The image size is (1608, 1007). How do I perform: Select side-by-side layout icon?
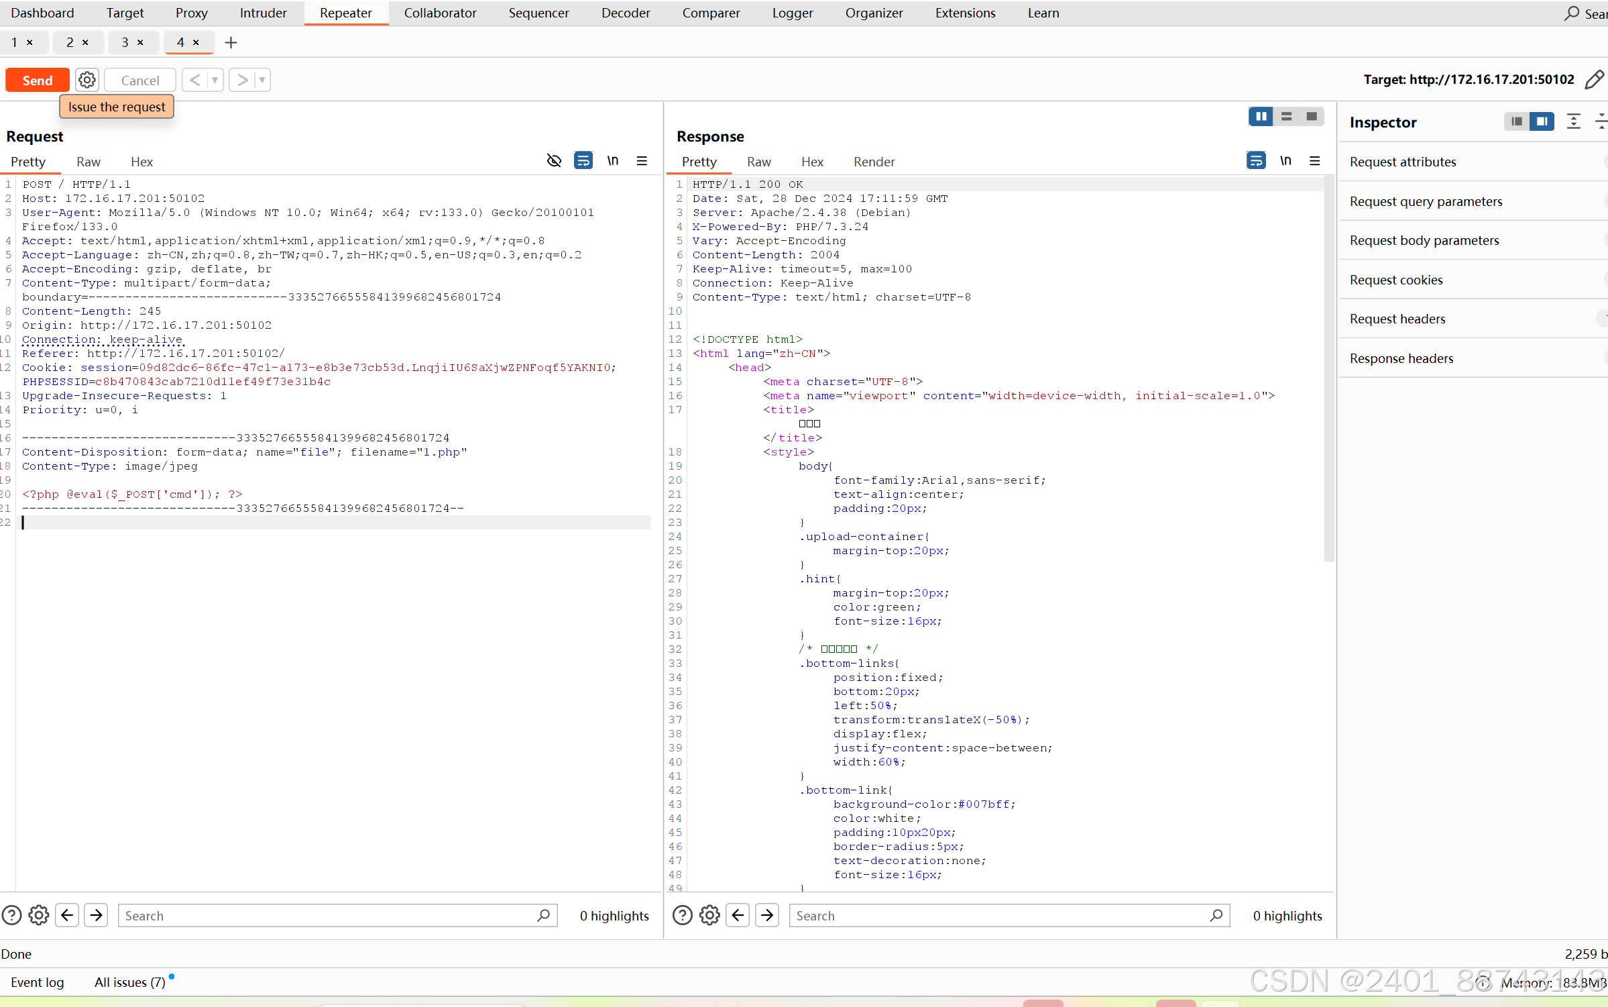point(1261,117)
